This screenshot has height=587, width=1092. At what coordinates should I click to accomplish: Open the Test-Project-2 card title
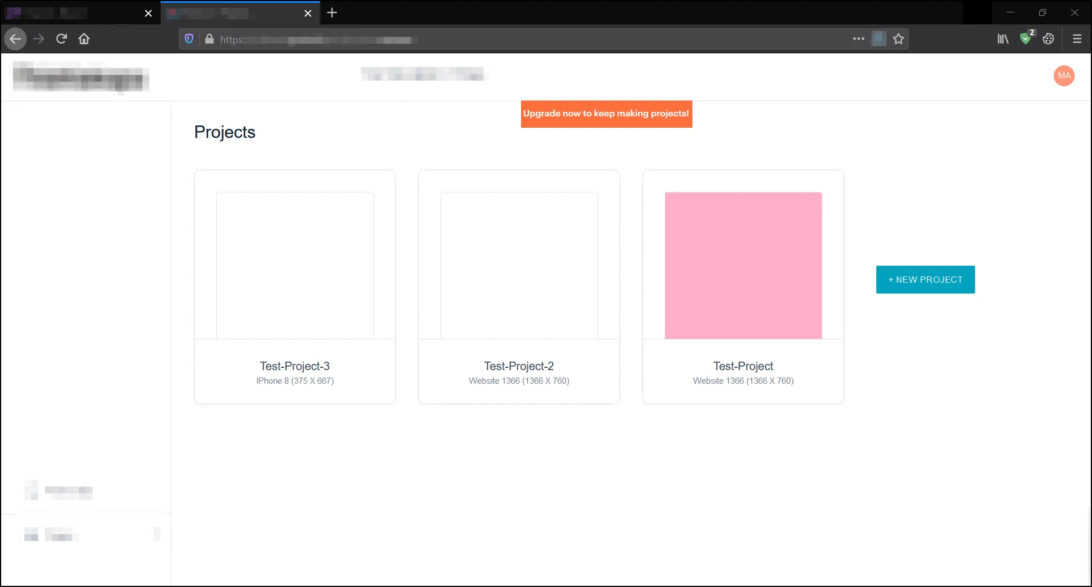click(x=519, y=366)
